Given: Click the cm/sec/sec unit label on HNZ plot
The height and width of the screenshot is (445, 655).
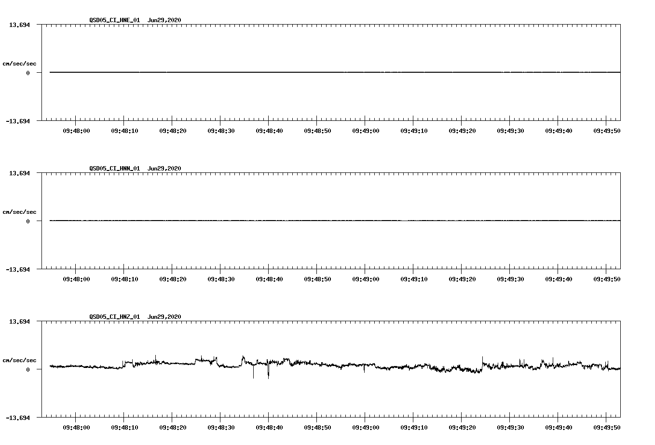Looking at the screenshot, I should point(19,360).
